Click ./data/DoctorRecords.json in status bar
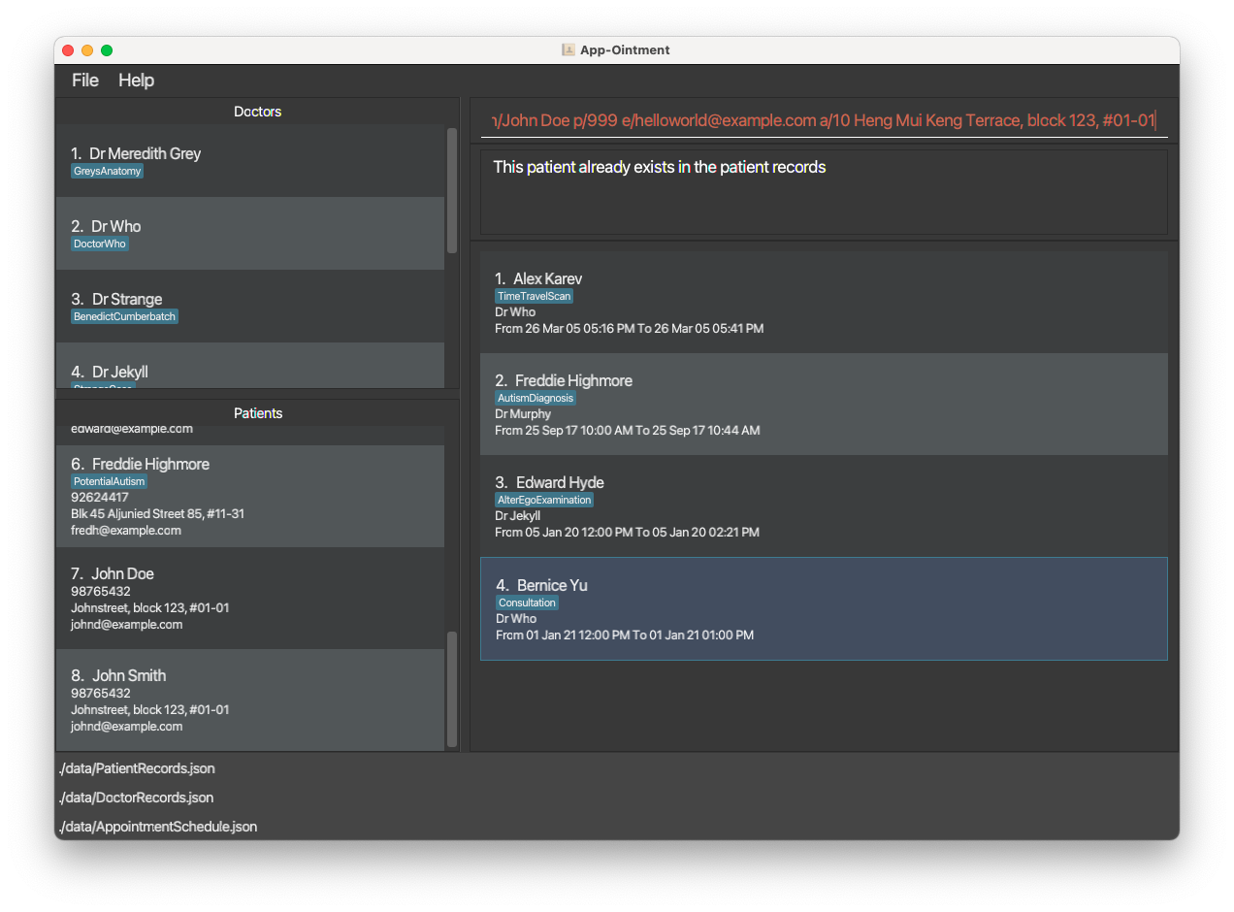 136,798
